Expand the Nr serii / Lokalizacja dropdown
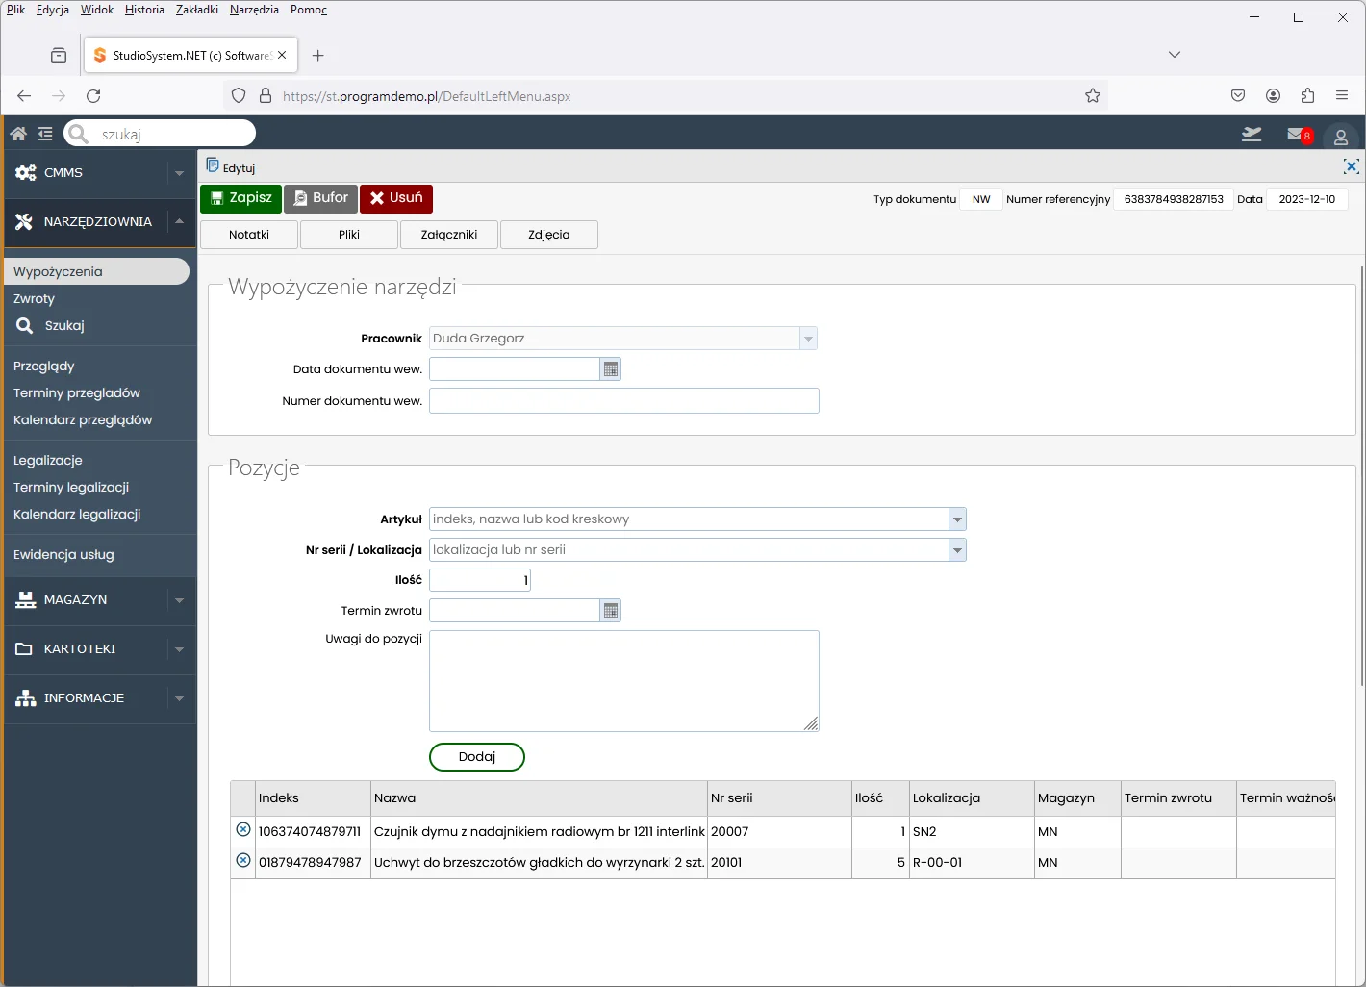 point(957,550)
